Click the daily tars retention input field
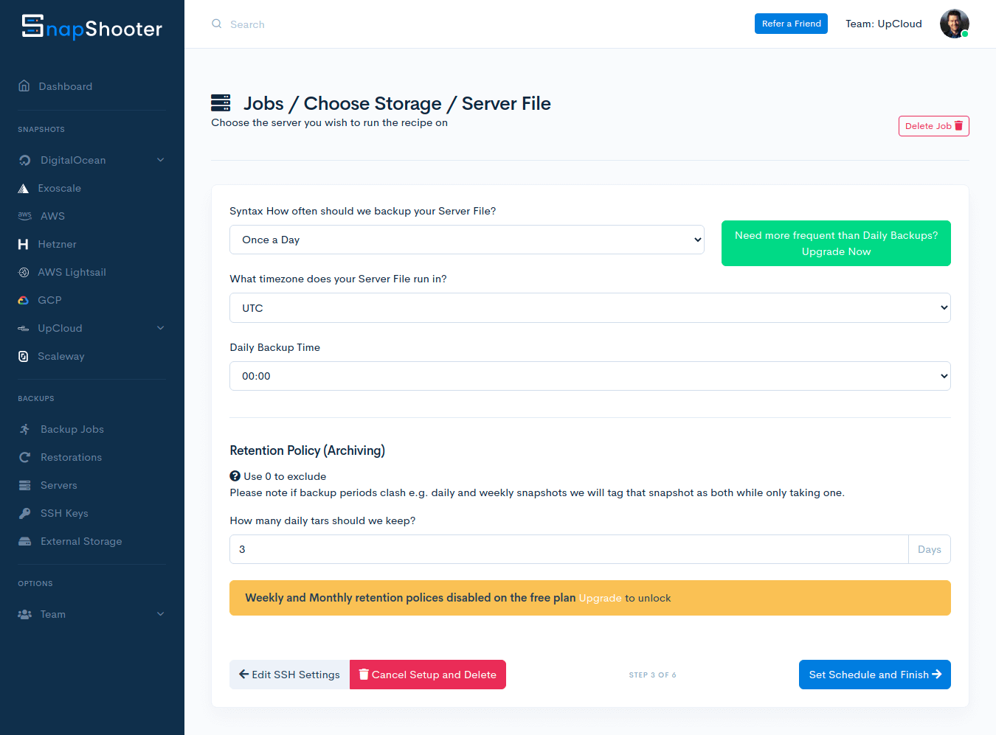Screen dimensions: 996x735 click(x=568, y=549)
